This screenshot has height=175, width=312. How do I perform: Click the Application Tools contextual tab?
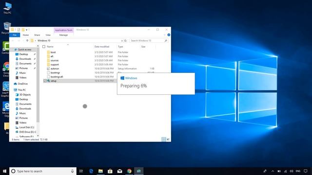click(x=63, y=30)
